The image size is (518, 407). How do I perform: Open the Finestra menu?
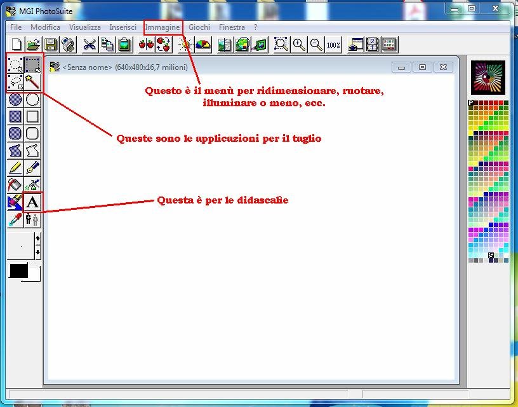pyautogui.click(x=232, y=27)
